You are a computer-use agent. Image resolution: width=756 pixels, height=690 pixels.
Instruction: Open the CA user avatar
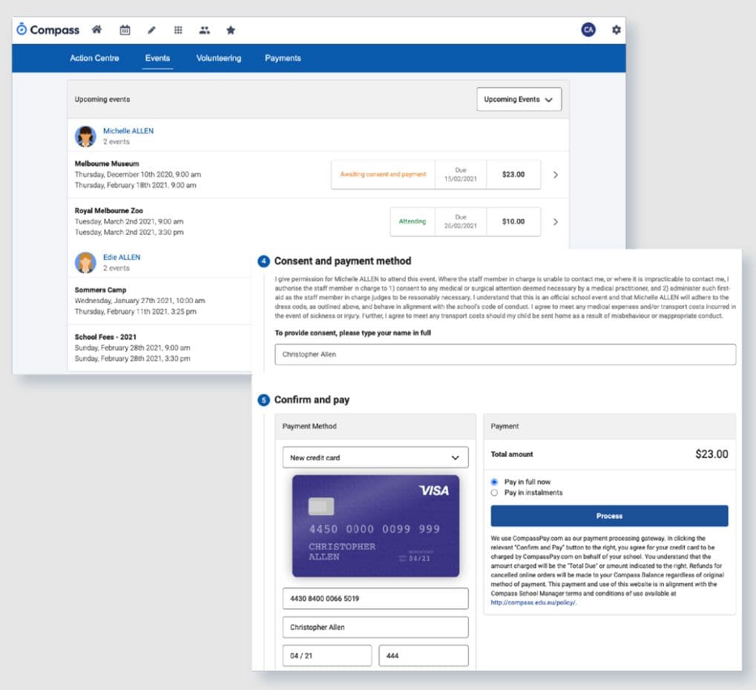[588, 30]
